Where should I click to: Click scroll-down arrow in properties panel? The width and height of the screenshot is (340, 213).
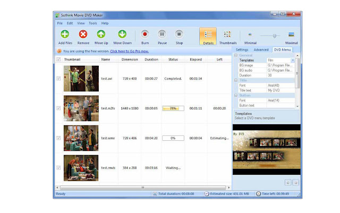point(297,106)
